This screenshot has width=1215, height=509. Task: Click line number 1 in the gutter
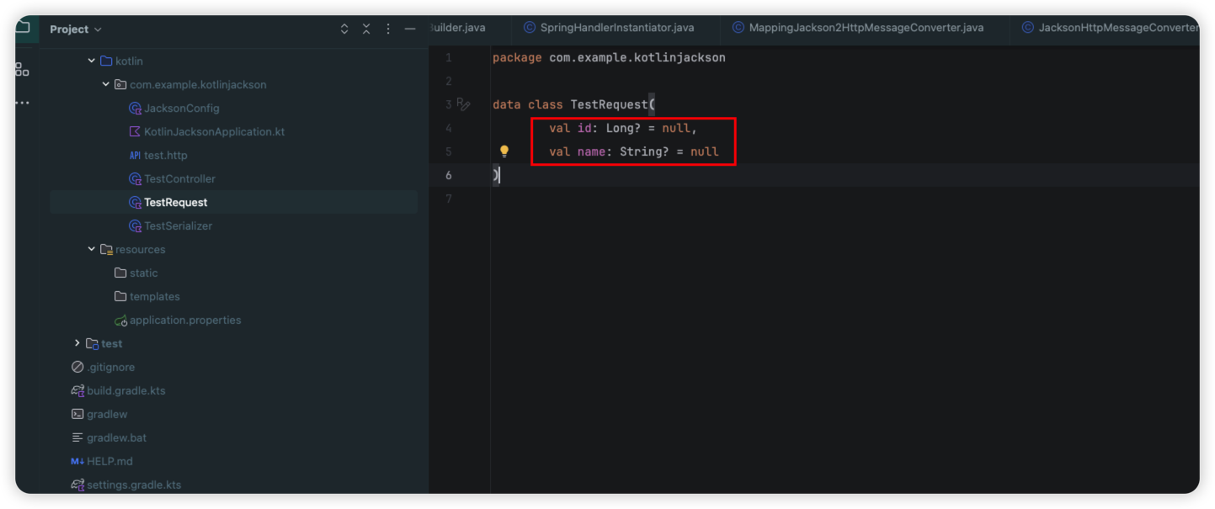pos(448,58)
